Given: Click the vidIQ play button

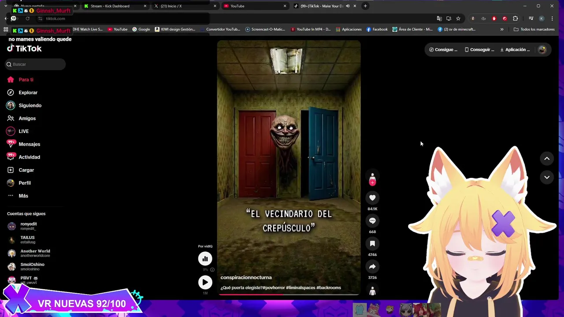Looking at the screenshot, I should pos(205,282).
